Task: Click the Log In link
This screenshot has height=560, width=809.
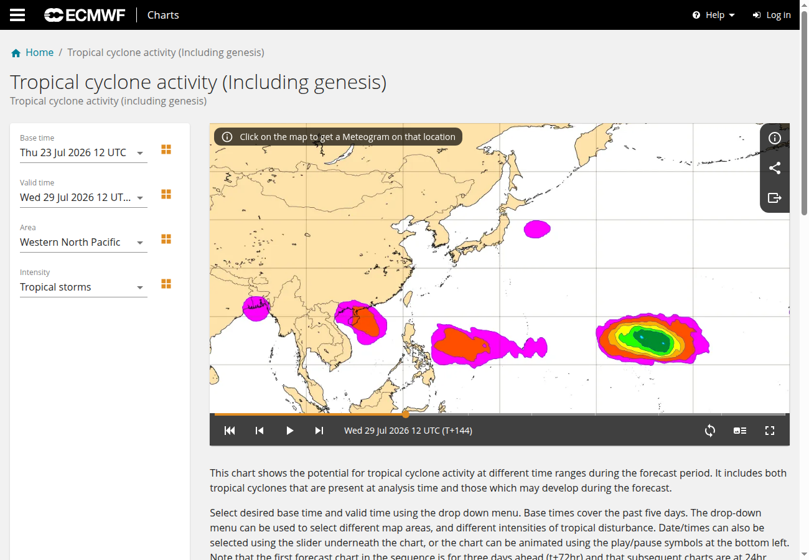Action: (x=772, y=15)
